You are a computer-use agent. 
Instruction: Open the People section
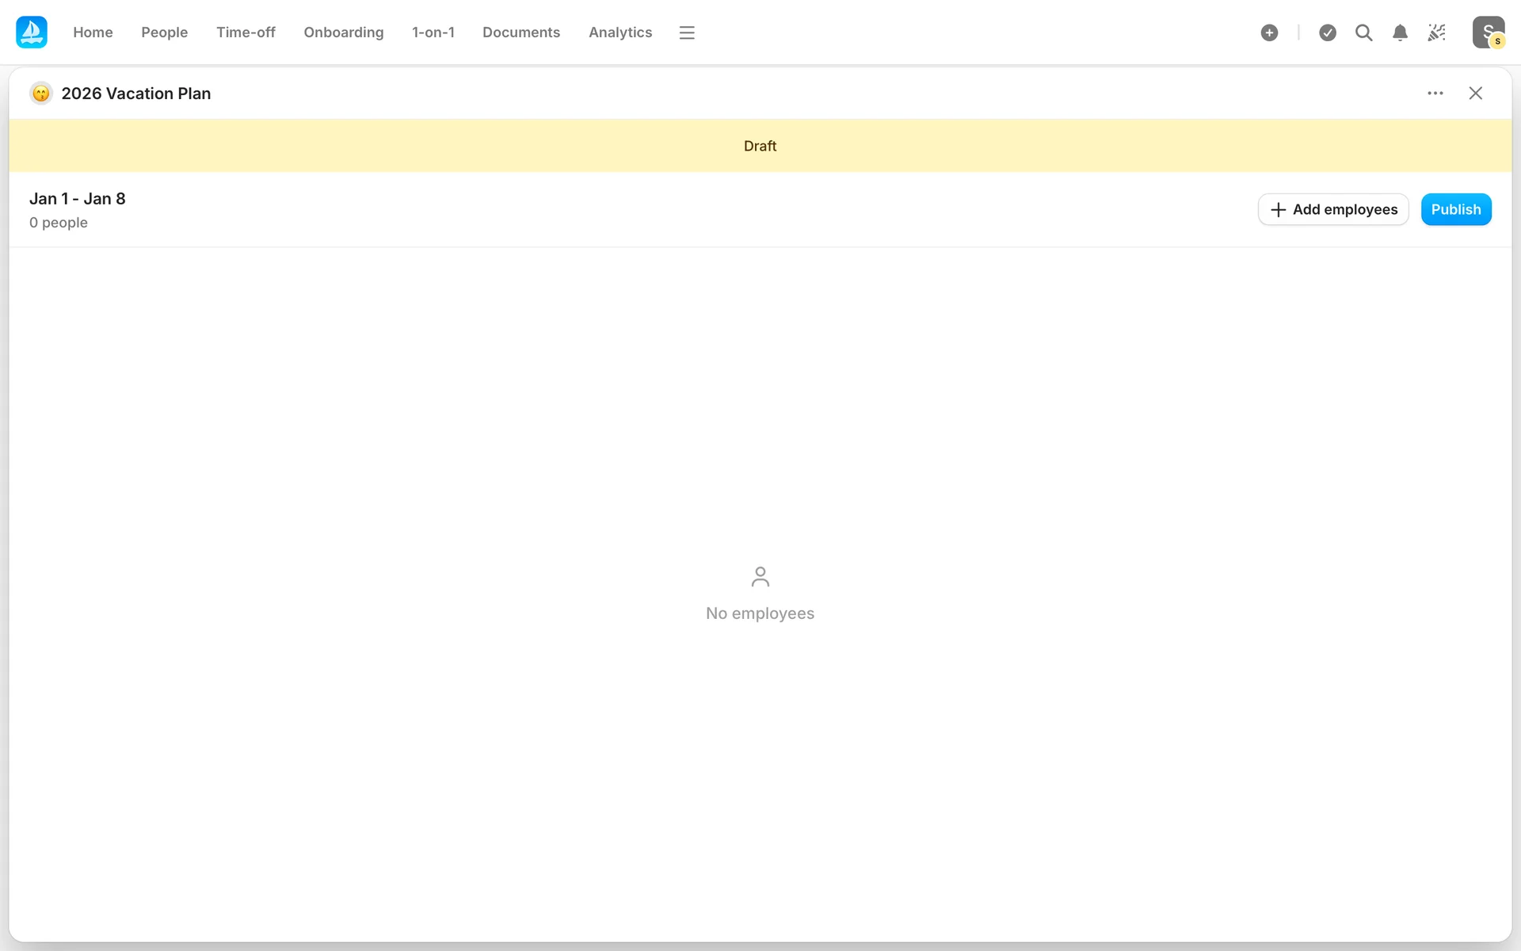tap(164, 32)
